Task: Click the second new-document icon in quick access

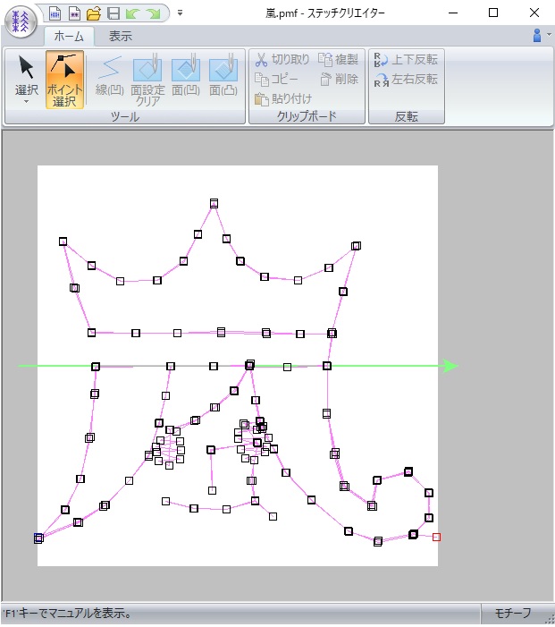Action: 74,13
